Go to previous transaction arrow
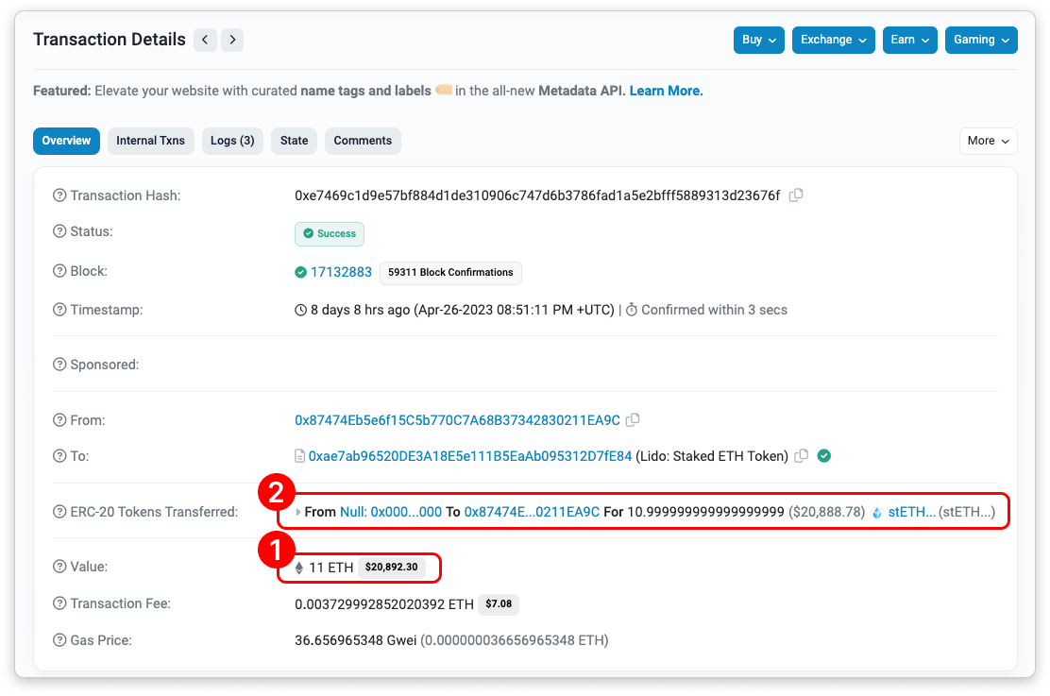The height and width of the screenshot is (696, 1050). 205,40
